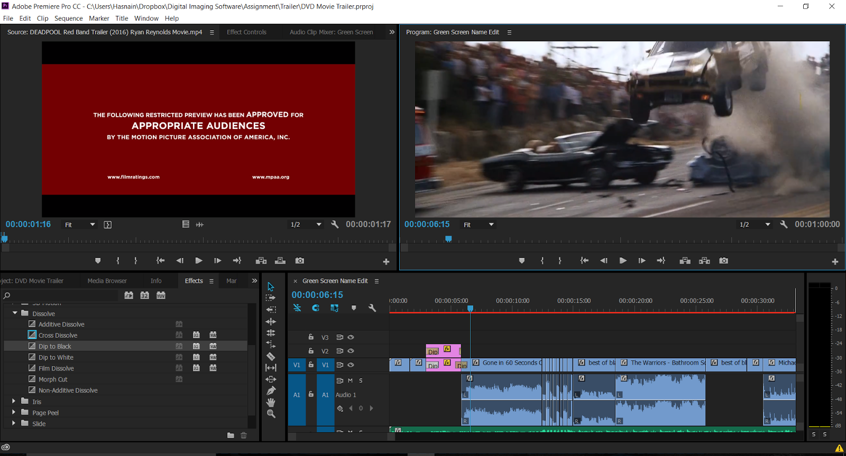Image resolution: width=846 pixels, height=456 pixels.
Task: Expand the Page Peel effects folder
Action: (14, 413)
